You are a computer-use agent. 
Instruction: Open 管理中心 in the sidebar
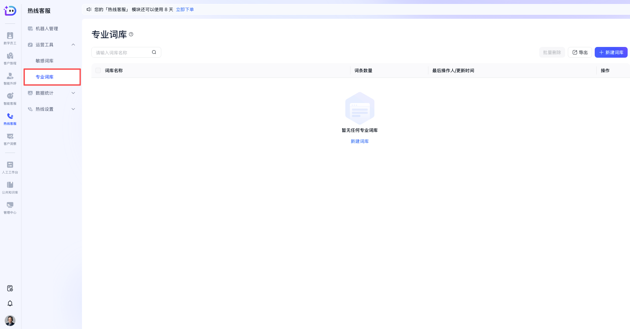(x=10, y=207)
